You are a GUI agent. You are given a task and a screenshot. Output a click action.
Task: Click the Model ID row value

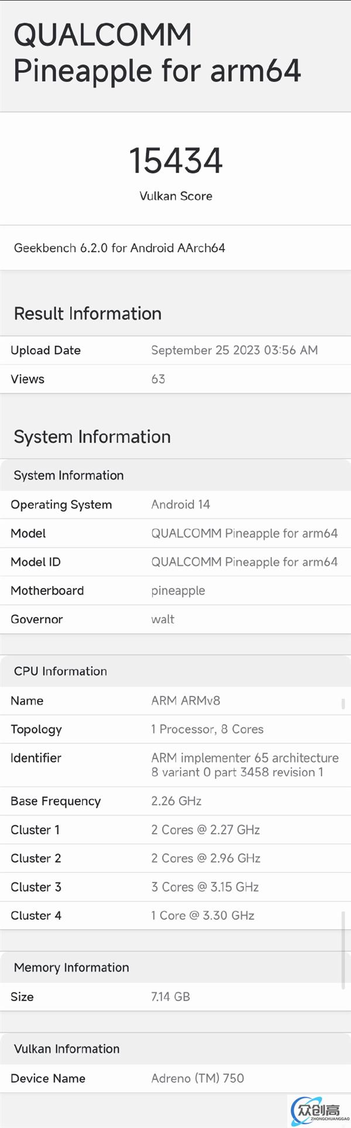pos(245,562)
